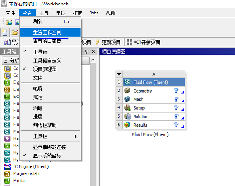Click 工具箱自定义 menu entry

[x=51, y=61]
